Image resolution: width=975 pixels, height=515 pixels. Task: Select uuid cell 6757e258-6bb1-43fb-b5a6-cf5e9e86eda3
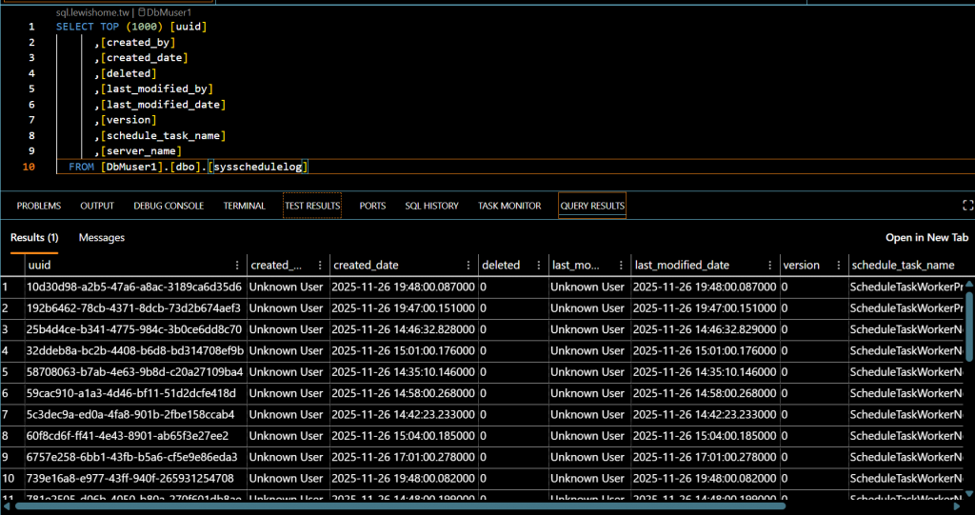click(x=133, y=457)
